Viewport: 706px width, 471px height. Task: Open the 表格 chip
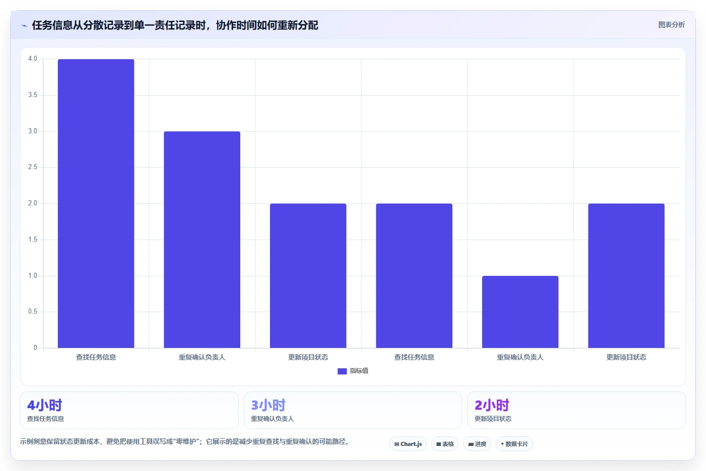click(445, 444)
